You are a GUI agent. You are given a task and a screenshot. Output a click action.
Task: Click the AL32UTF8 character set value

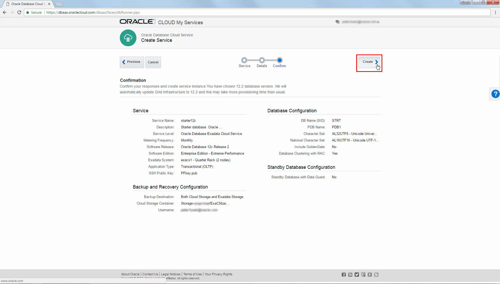(x=354, y=134)
